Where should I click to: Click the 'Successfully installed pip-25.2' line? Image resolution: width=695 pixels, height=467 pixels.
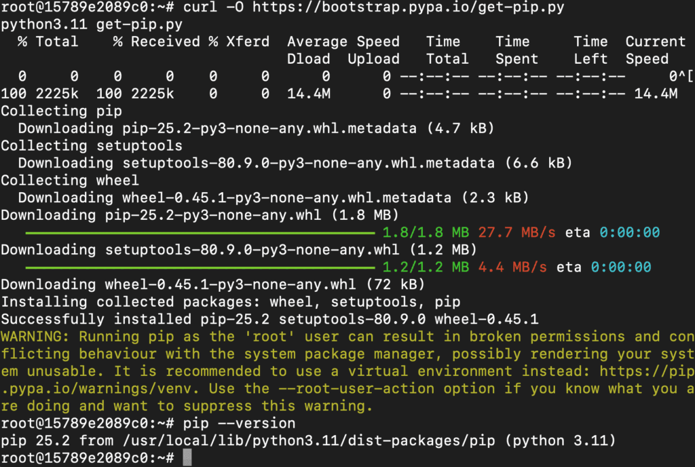[269, 319]
